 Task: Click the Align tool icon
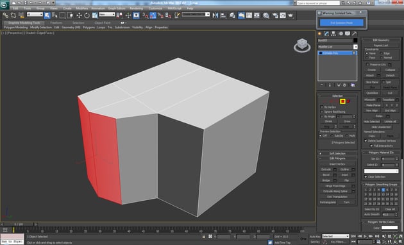pos(223,15)
